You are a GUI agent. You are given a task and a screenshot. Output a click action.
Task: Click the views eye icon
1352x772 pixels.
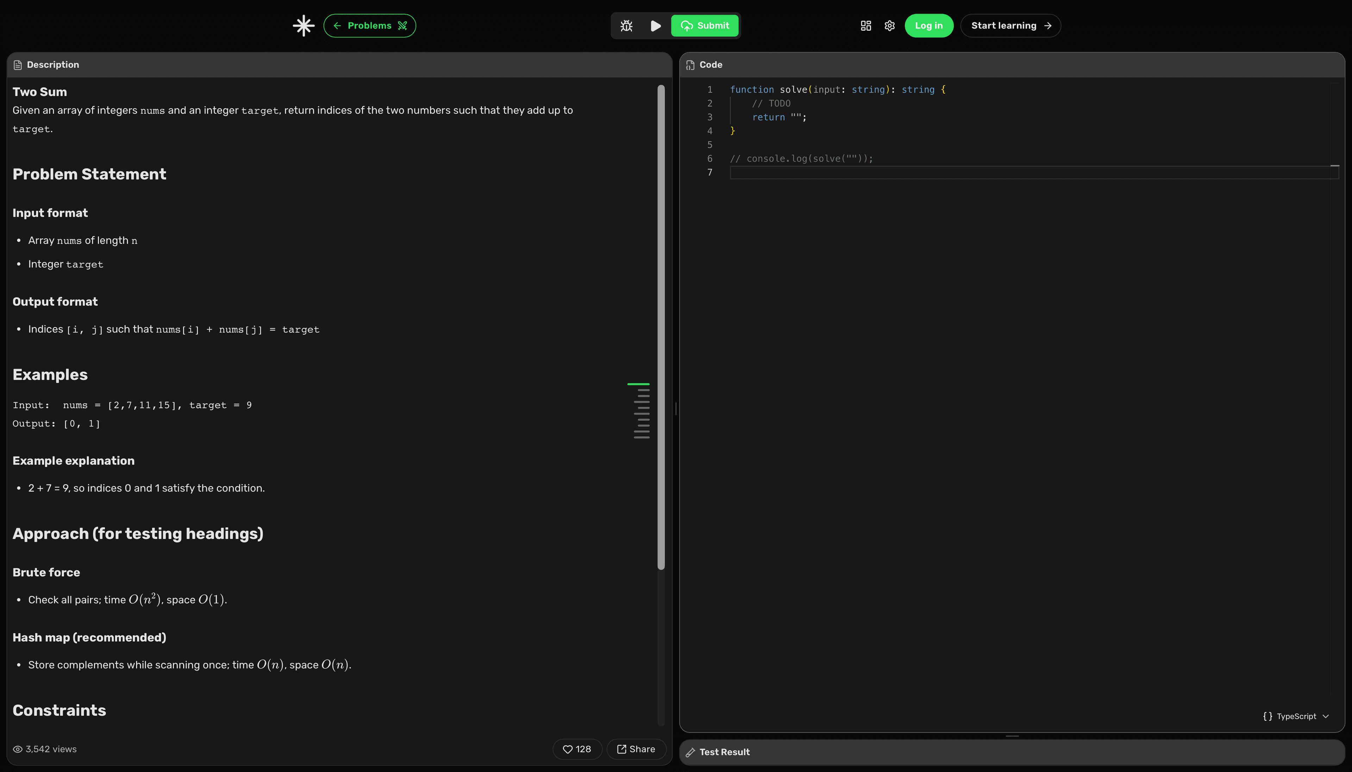point(18,749)
